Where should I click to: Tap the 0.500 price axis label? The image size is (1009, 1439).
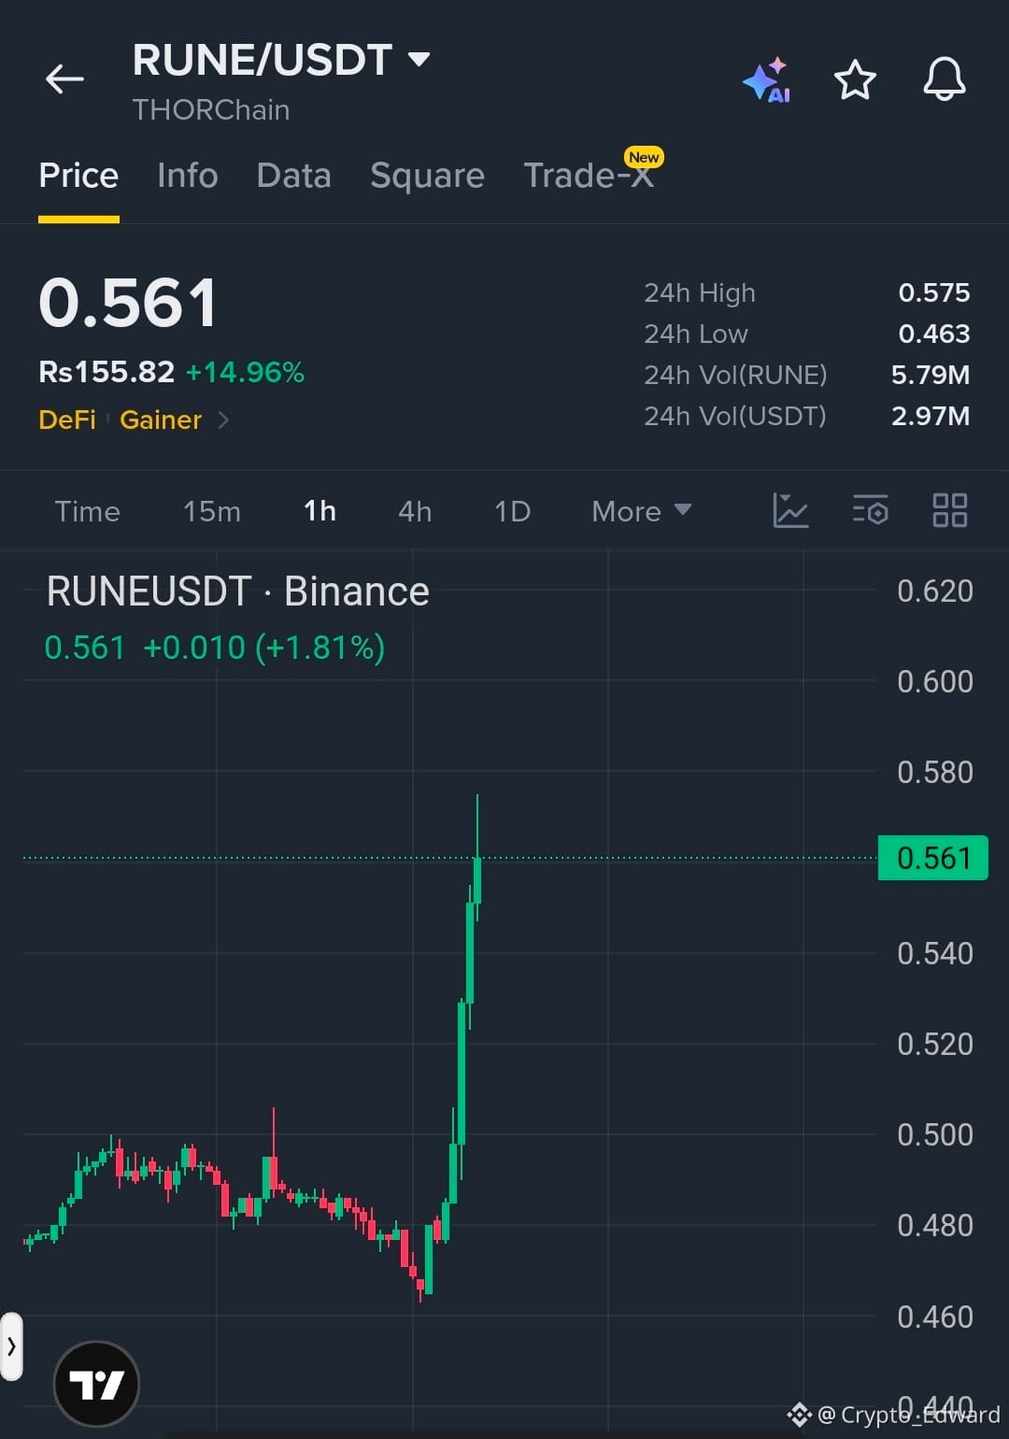click(935, 1134)
